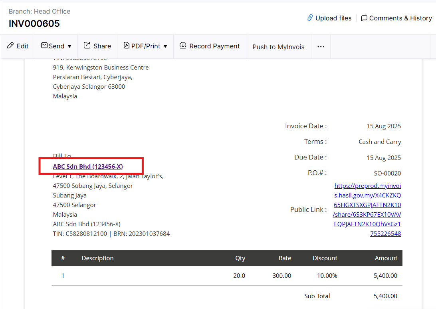Click the Qty column header
The width and height of the screenshot is (436, 309).
pos(240,258)
